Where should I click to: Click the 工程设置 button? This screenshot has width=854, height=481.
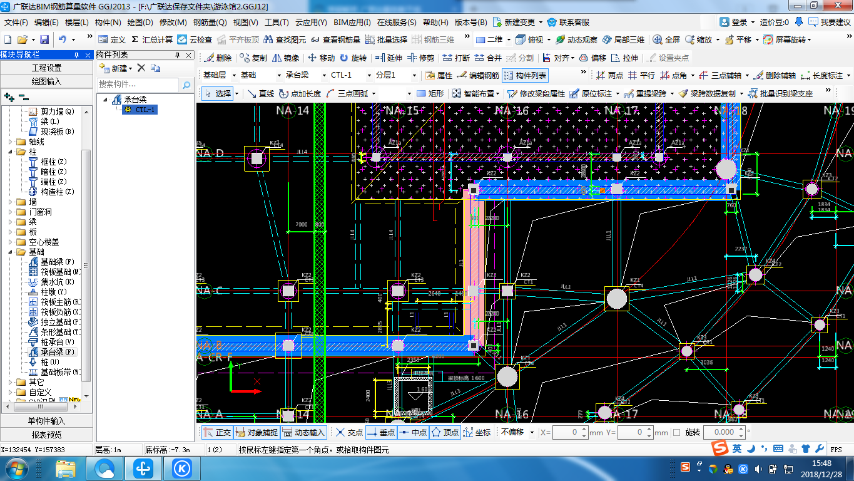pos(46,68)
